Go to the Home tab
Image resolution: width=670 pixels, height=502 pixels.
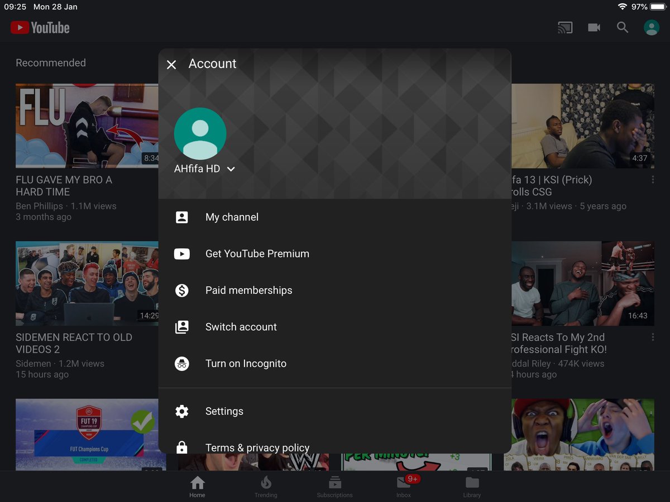(197, 487)
